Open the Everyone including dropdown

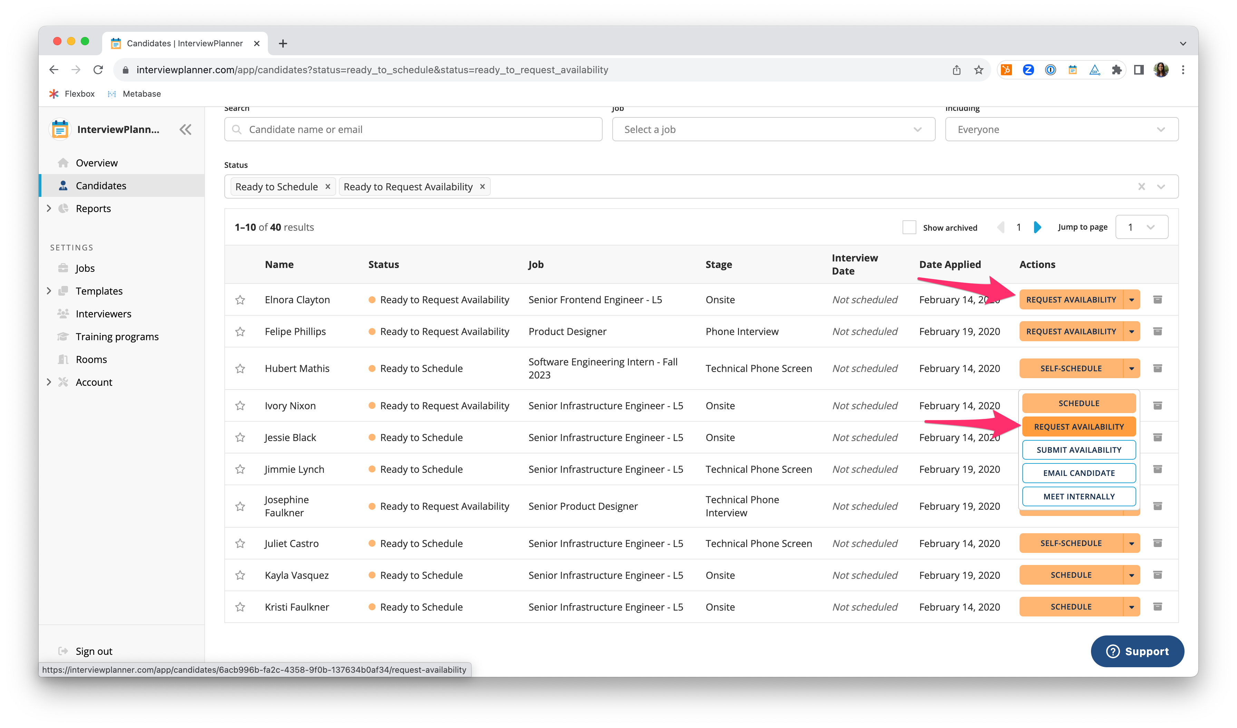1061,129
